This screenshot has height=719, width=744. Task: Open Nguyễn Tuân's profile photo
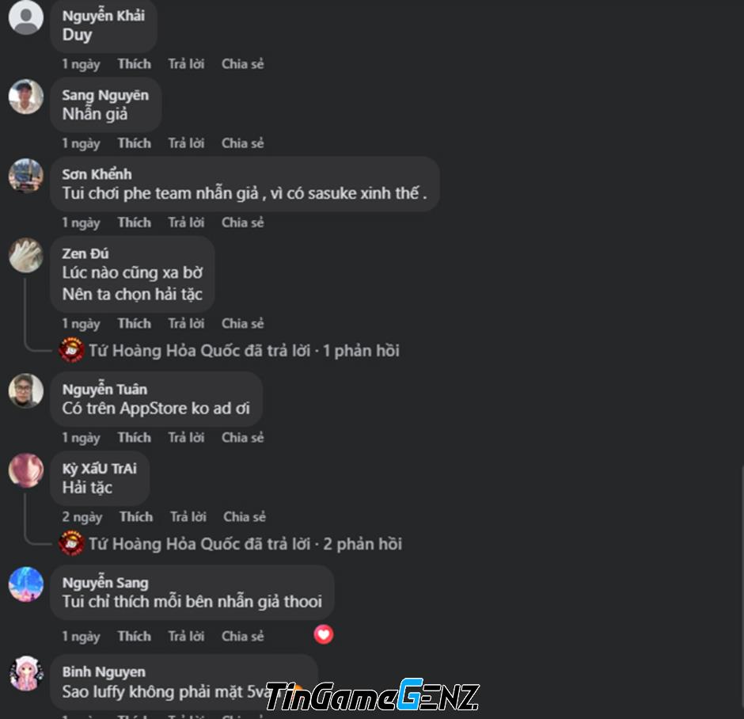tap(26, 391)
